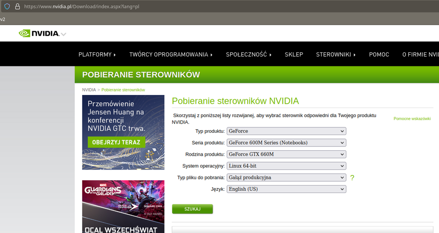Image resolution: width=439 pixels, height=233 pixels.
Task: Open the Rodzina produktu dropdown showing GTX 660M
Action: 286,154
